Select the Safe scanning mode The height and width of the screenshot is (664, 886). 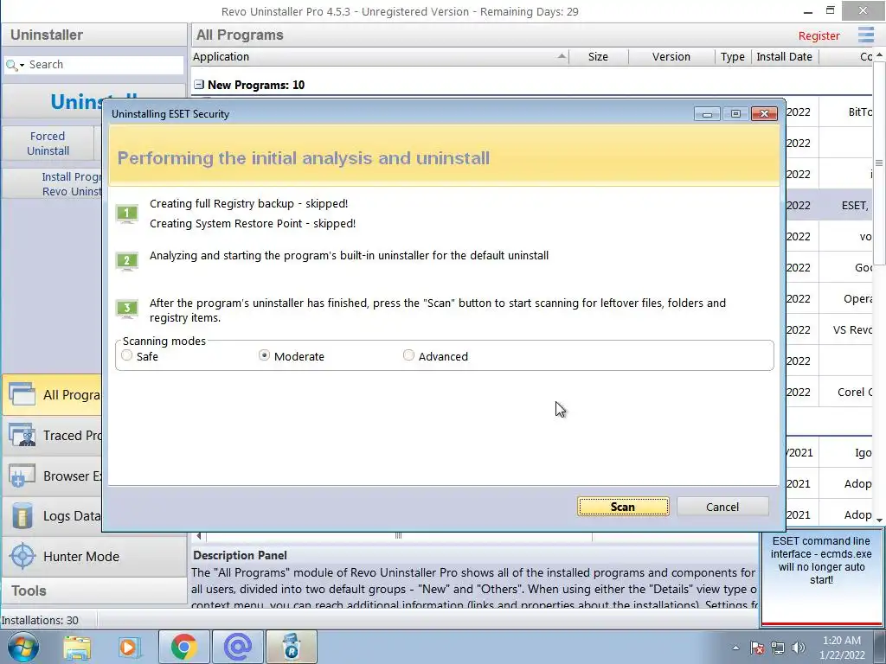click(127, 355)
